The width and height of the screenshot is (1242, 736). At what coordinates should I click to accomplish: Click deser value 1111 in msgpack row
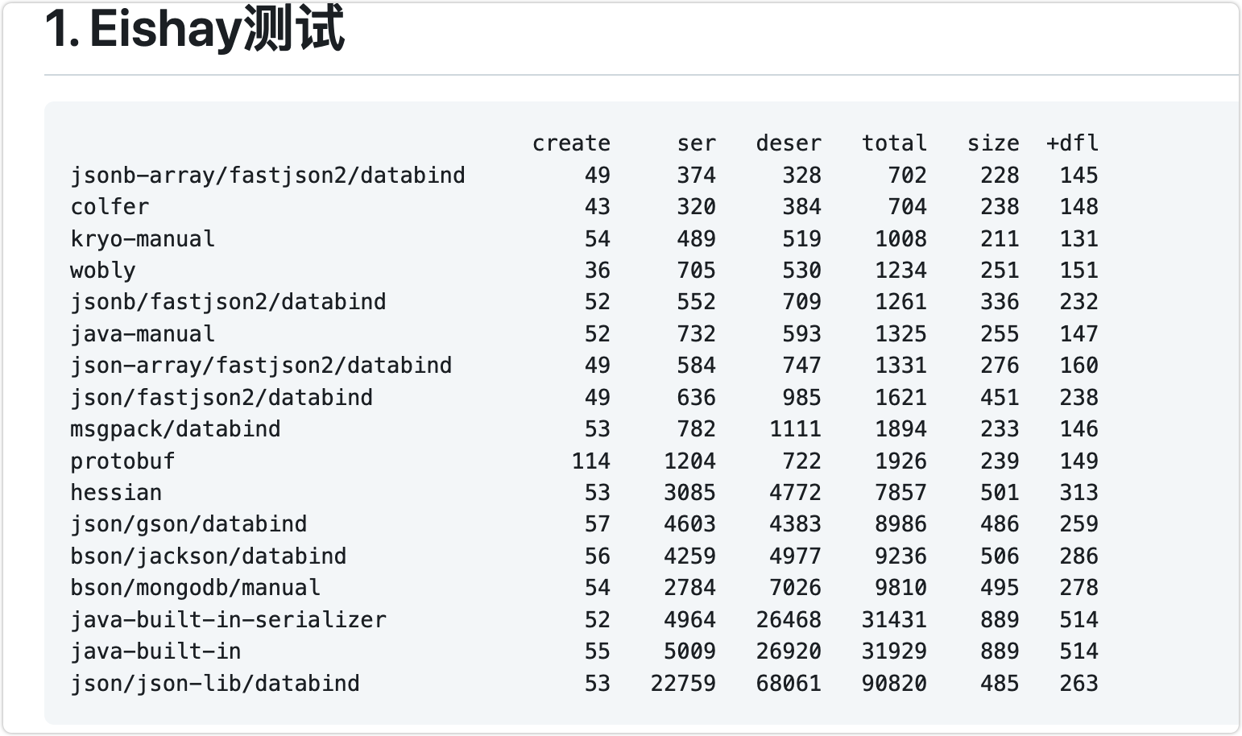tap(795, 429)
